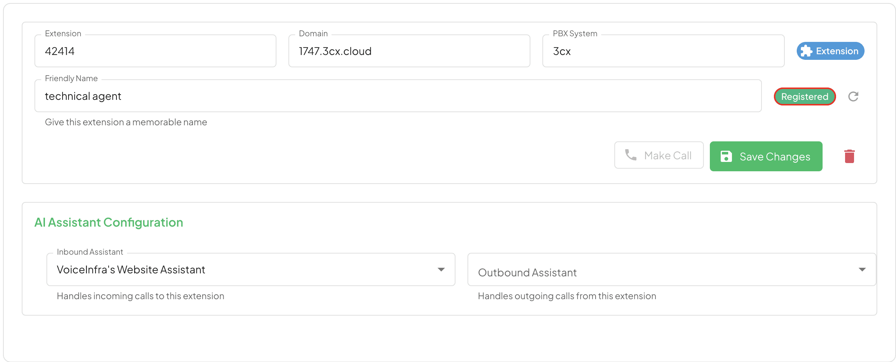Click the refresh registration status icon
Image resolution: width=896 pixels, height=362 pixels.
tap(853, 96)
